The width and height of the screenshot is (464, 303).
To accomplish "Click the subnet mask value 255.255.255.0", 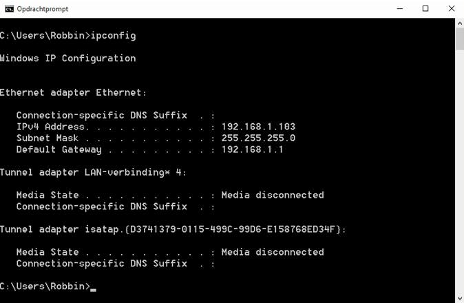I will pyautogui.click(x=258, y=138).
